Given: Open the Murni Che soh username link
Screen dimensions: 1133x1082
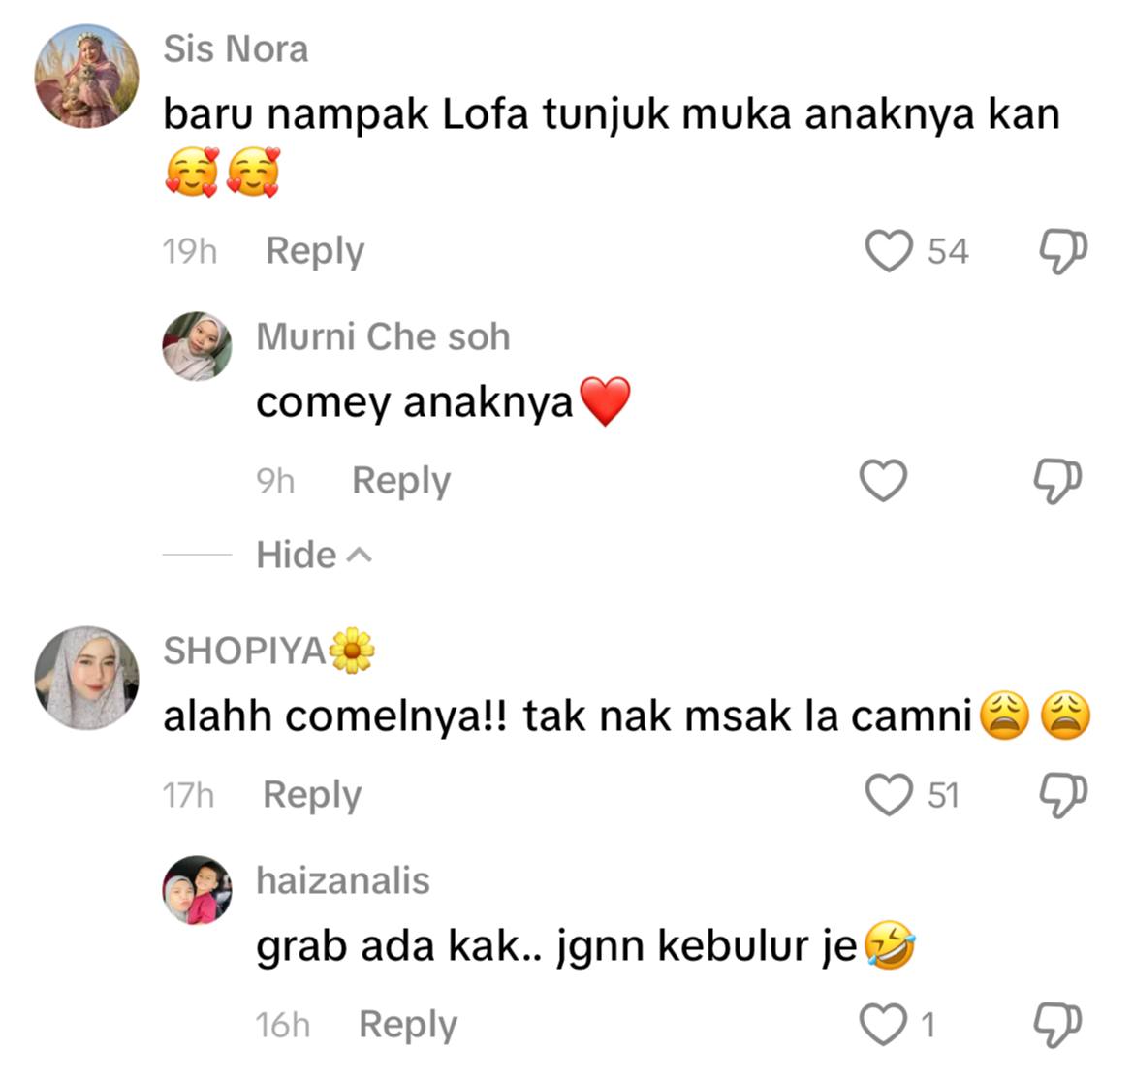Looking at the screenshot, I should (x=384, y=336).
